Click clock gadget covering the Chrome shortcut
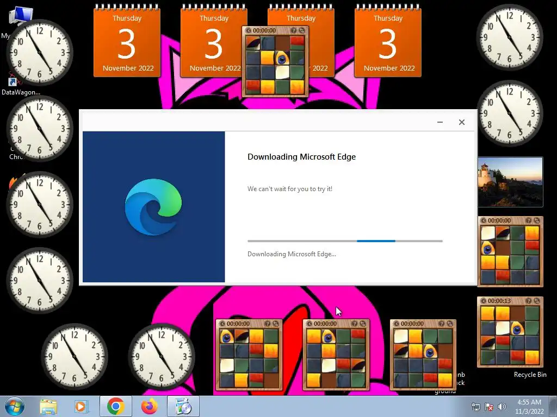Screen dimensions: 557x417 tap(39, 128)
